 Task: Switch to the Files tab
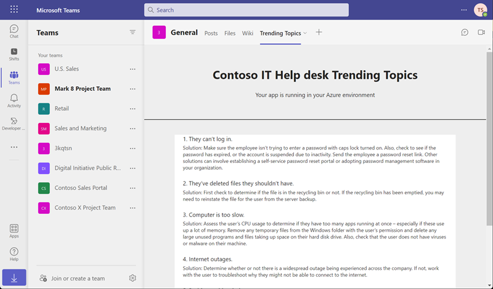coord(230,33)
